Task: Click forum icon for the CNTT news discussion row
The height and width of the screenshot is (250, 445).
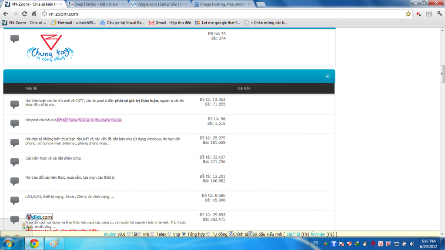Action: tap(14, 104)
